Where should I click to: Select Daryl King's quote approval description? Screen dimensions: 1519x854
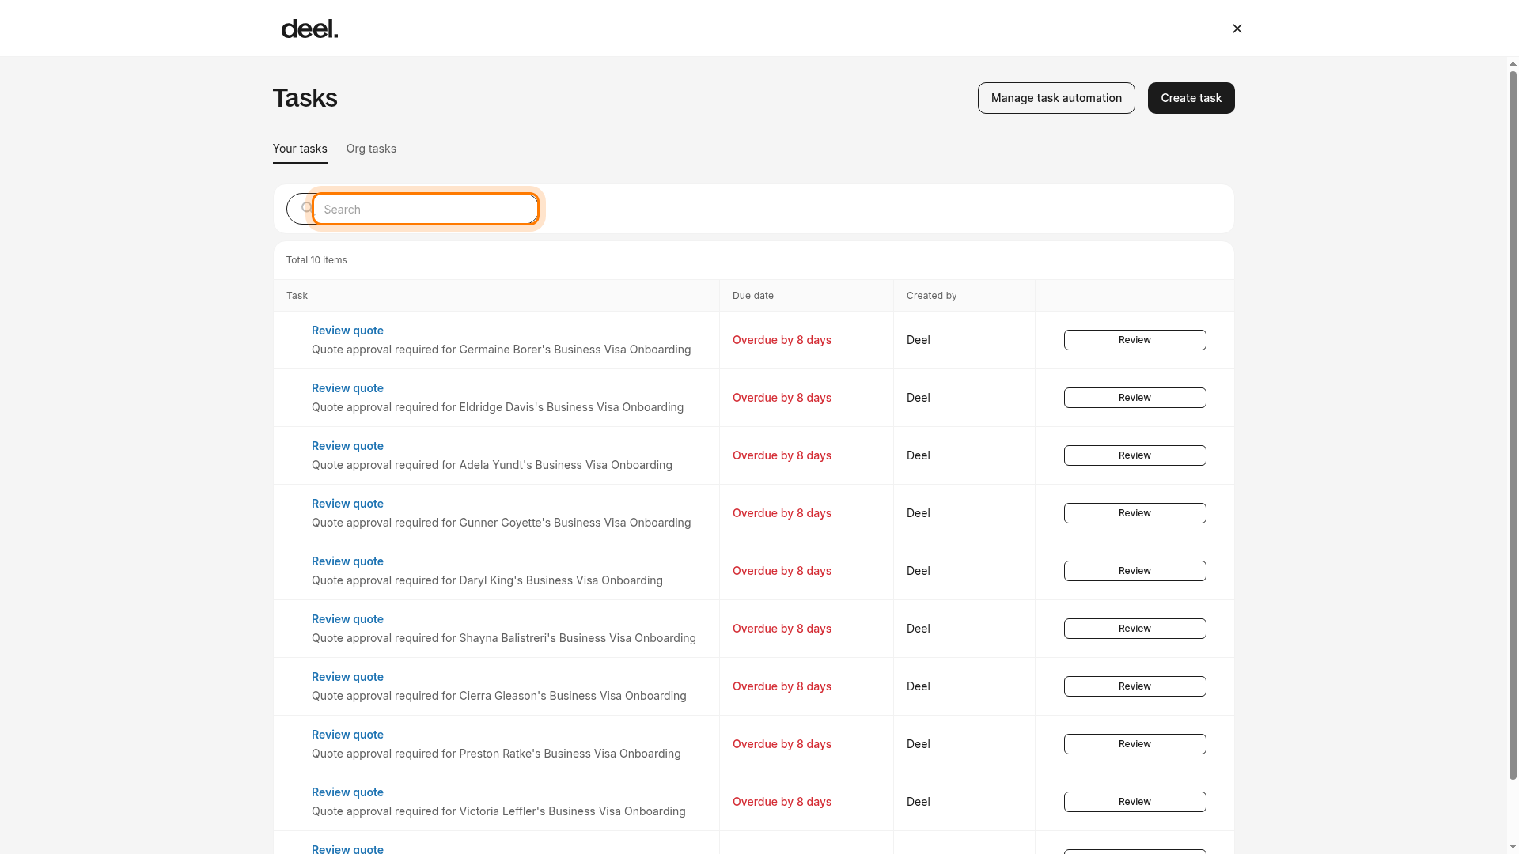(x=487, y=580)
